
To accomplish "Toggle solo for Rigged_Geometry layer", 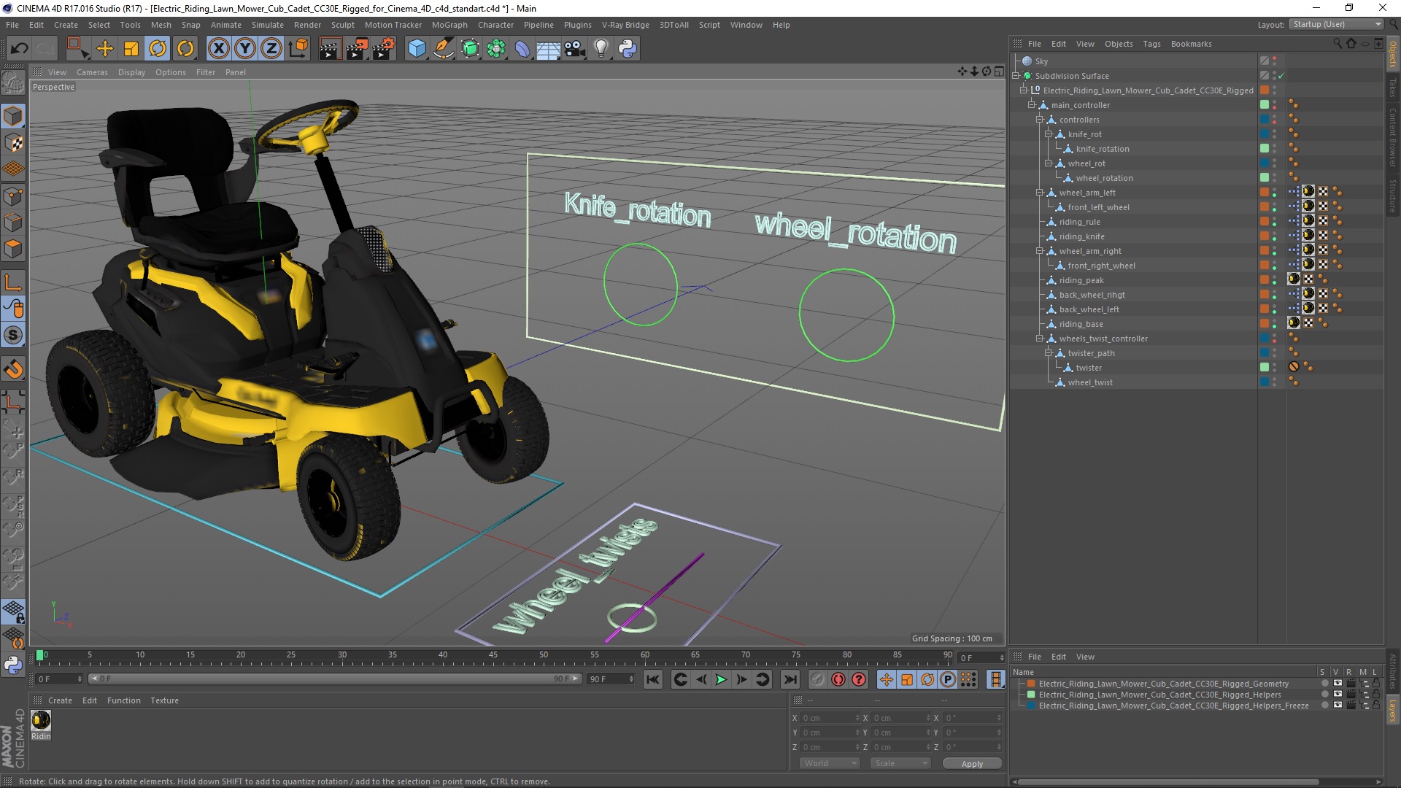I will (x=1324, y=684).
